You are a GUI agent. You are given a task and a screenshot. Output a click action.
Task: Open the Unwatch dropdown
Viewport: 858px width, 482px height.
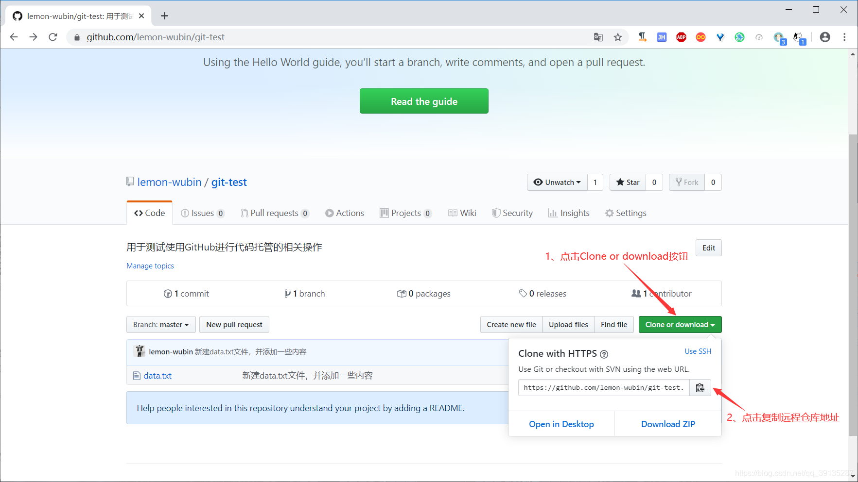(x=557, y=182)
